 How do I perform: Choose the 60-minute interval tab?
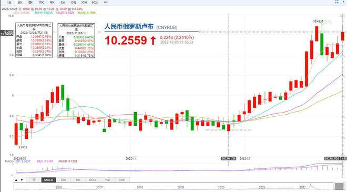point(95,3)
